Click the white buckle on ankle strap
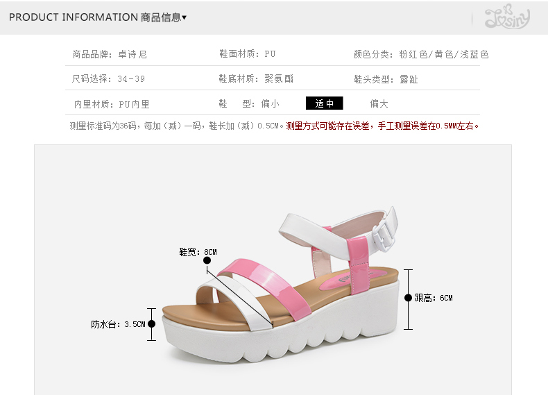The width and height of the screenshot is (548, 395). coord(384,232)
